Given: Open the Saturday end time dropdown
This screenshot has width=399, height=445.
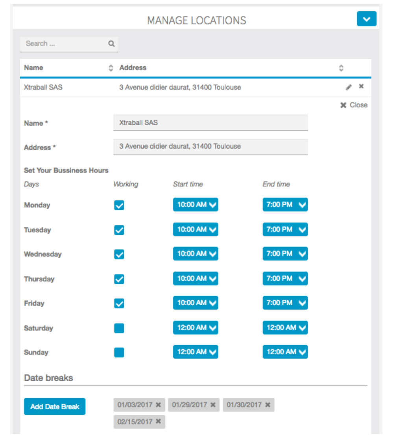Looking at the screenshot, I should (x=285, y=328).
